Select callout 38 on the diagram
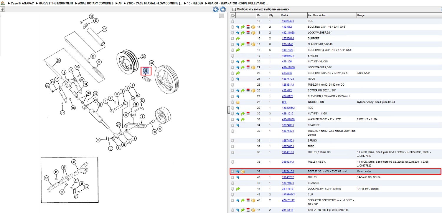This screenshot has width=442, height=213. point(143,56)
